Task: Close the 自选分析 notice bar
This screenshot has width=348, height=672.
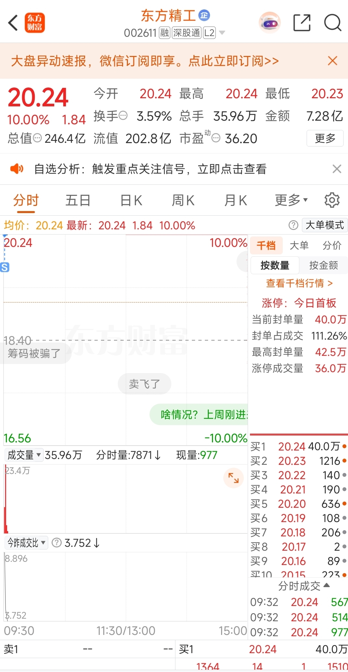Action: (337, 169)
